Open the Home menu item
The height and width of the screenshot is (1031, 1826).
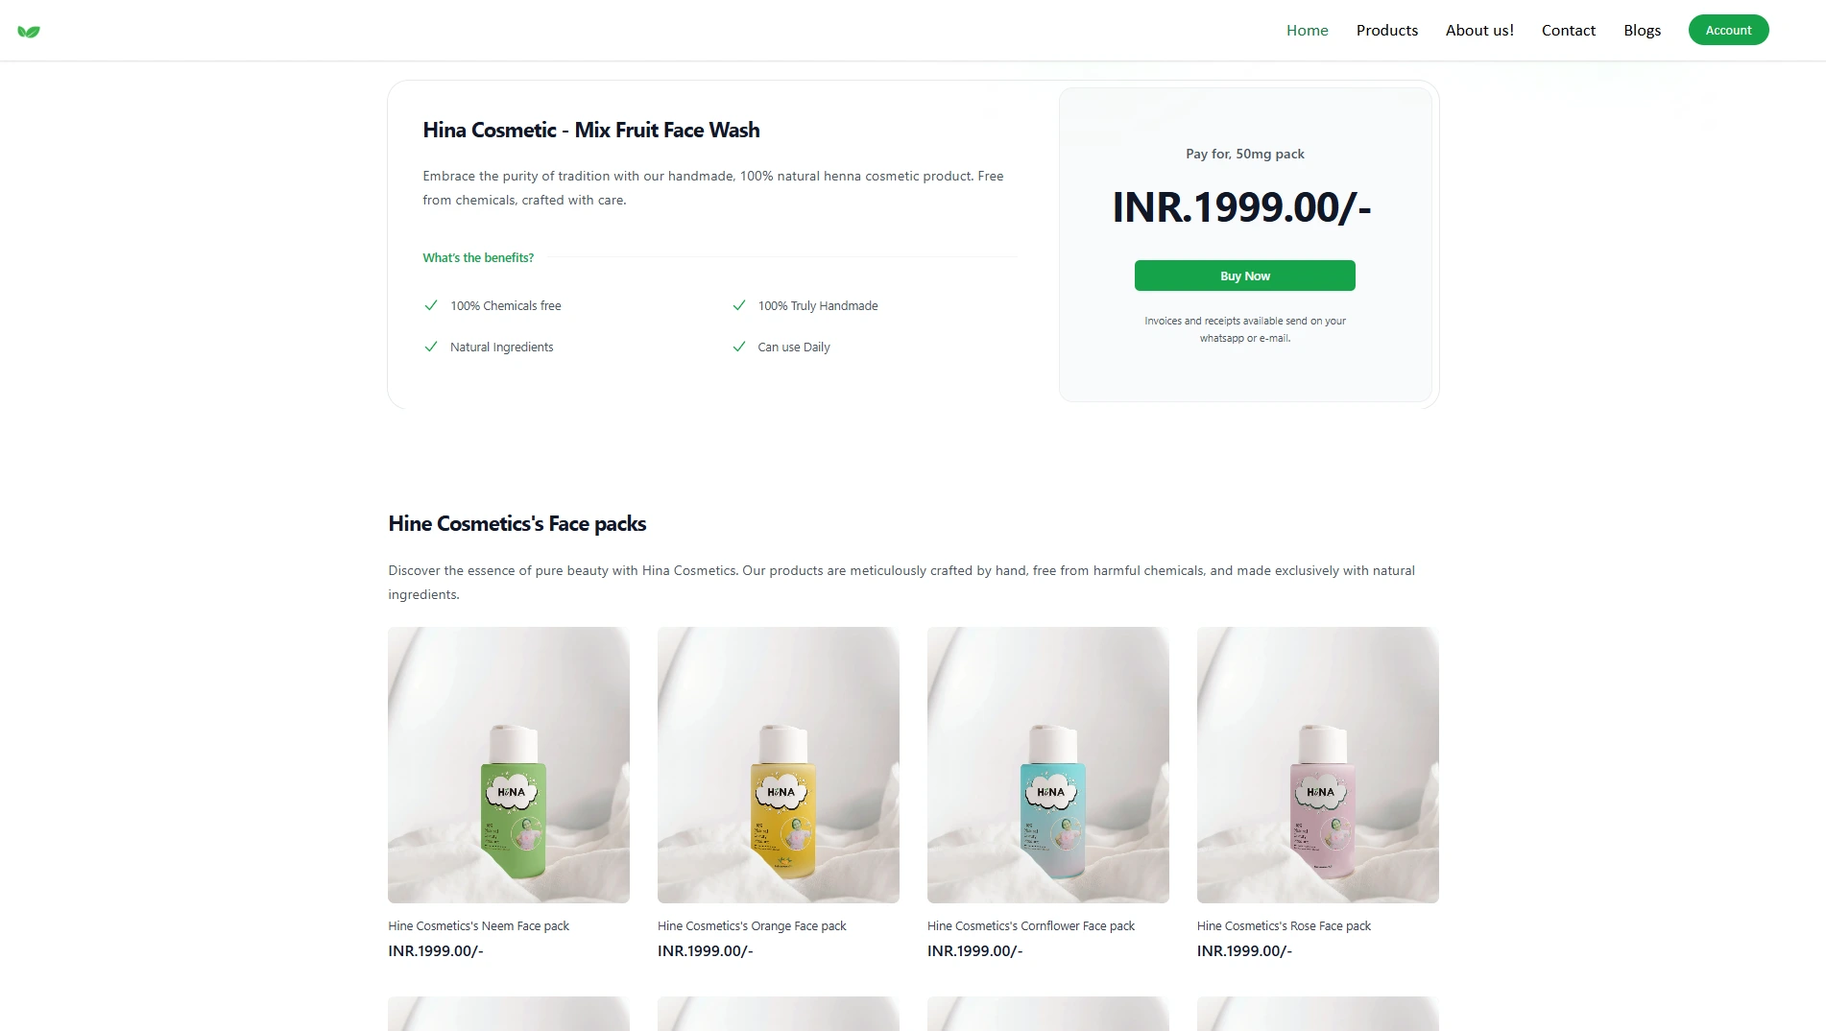pos(1307,30)
